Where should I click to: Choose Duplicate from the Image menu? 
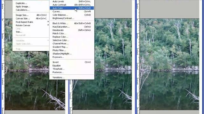click(x=31, y=3)
